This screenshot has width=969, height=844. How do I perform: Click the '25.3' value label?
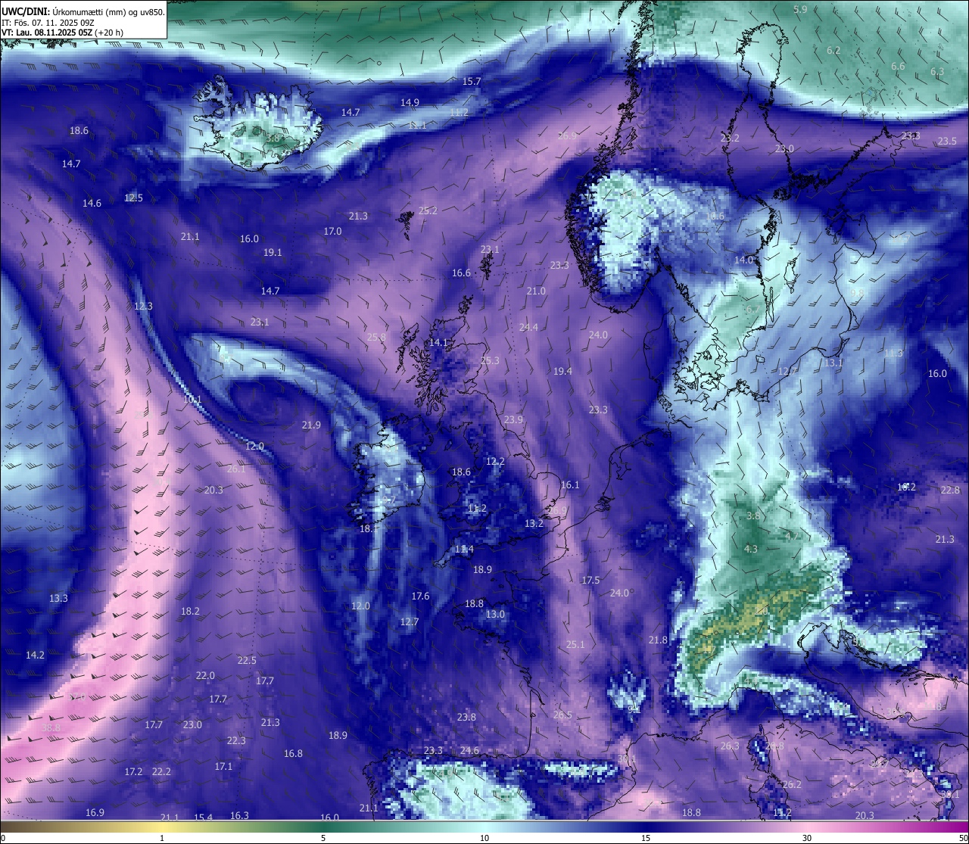(490, 360)
